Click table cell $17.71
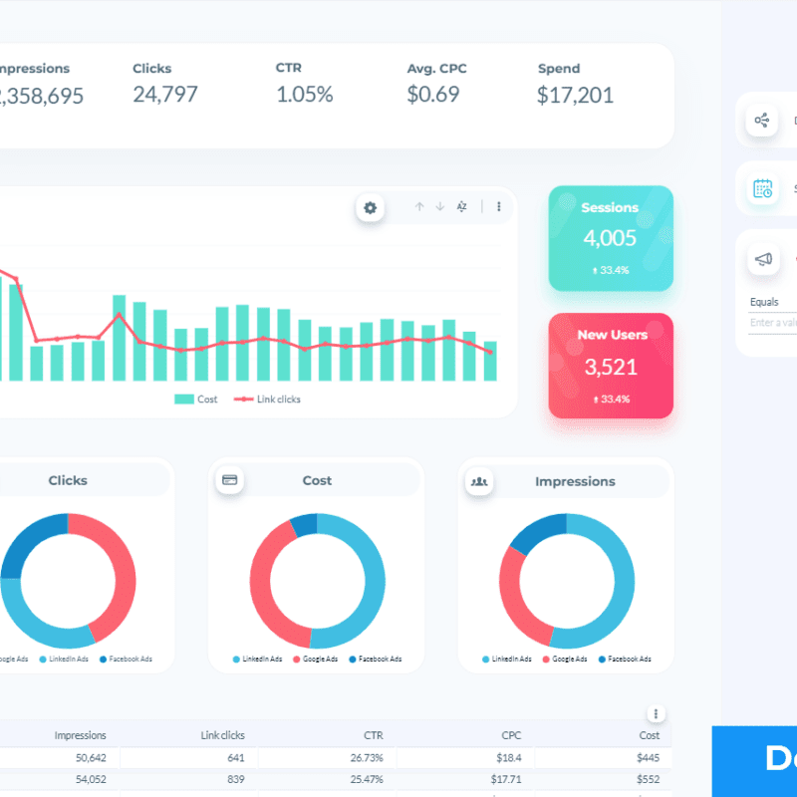 pyautogui.click(x=506, y=779)
